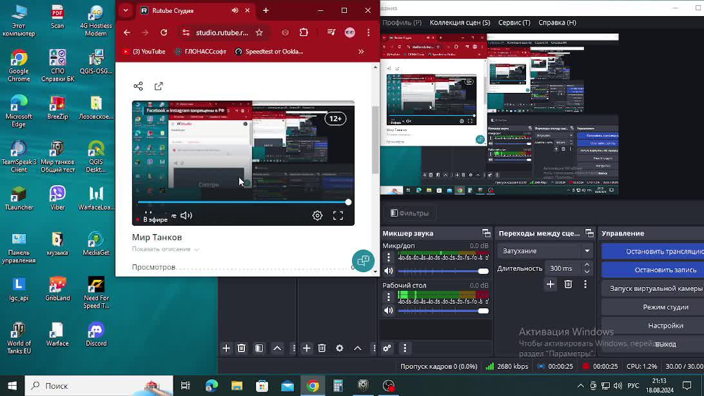Show hidden system tray icons
The width and height of the screenshot is (704, 396).
[580, 386]
